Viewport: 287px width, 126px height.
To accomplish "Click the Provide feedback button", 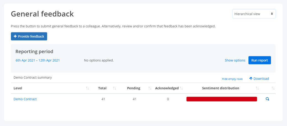I will 29,36.
